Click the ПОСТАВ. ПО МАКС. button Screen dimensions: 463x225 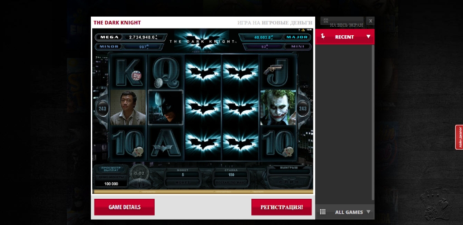(x=231, y=183)
